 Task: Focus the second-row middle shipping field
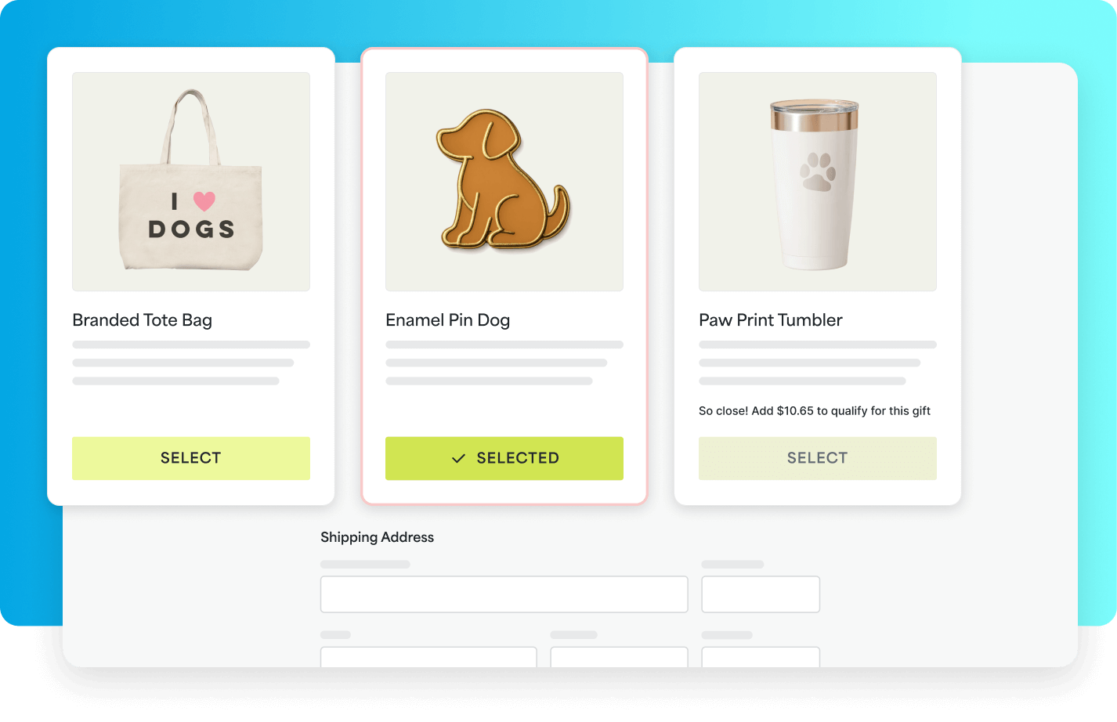click(x=620, y=657)
